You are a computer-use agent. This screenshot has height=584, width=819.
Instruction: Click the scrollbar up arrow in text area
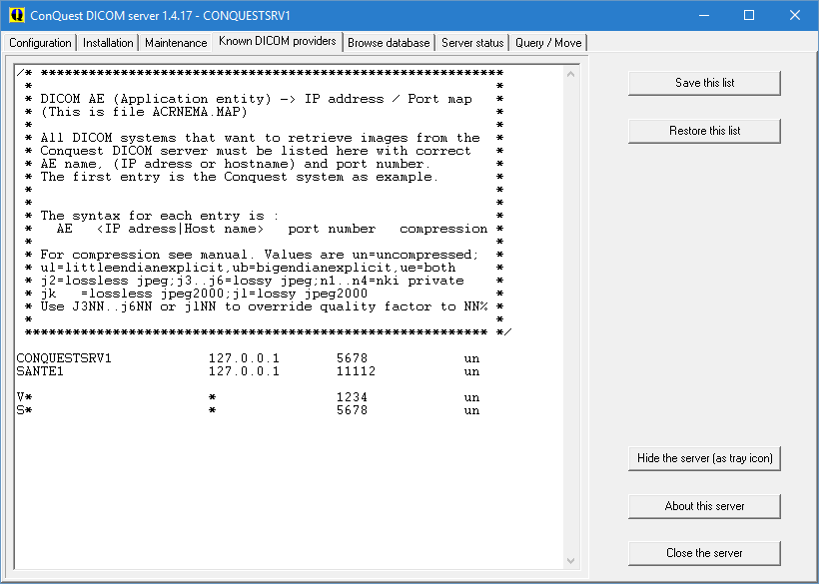(x=572, y=75)
